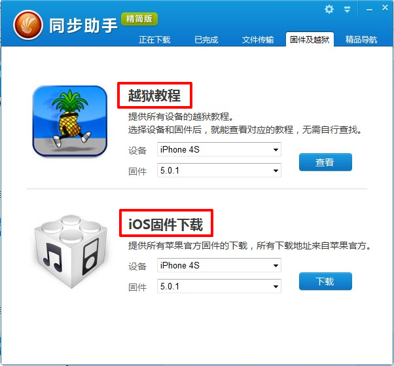Switch to the 已完成 tab
This screenshot has width=394, height=366.
pos(206,40)
